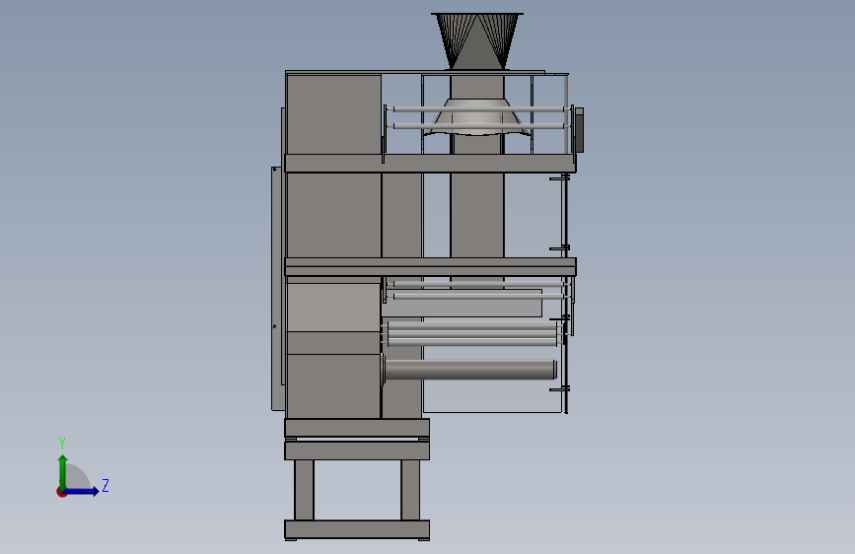Select the left leg of the stand
Viewport: 855px width, 554px height.
click(x=305, y=490)
